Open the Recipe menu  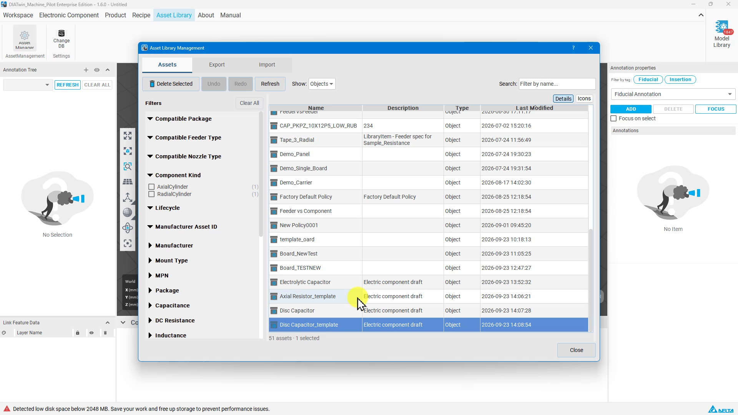(x=141, y=15)
